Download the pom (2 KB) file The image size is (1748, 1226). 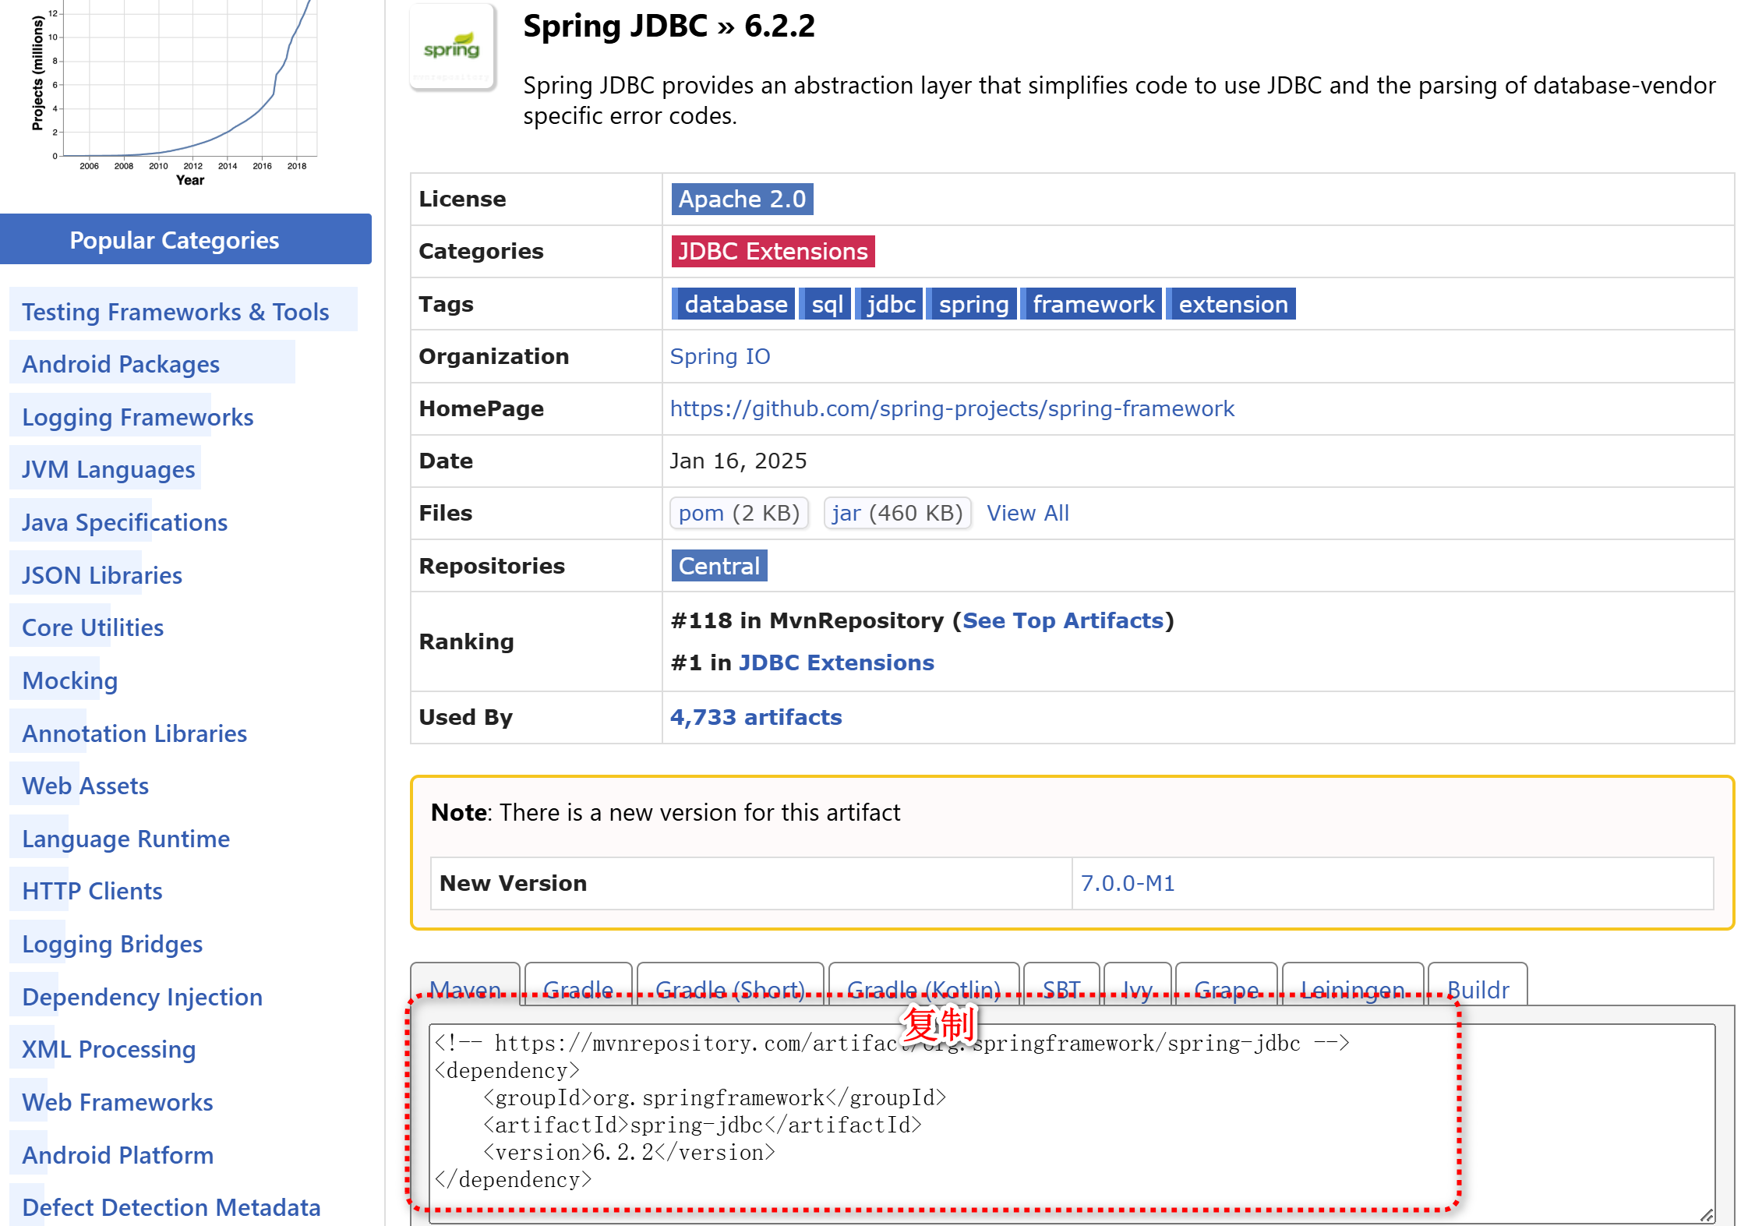(x=739, y=513)
